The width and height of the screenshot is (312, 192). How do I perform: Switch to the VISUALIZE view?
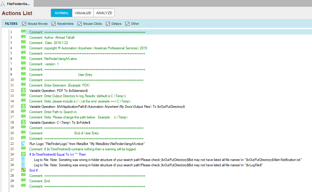point(83,13)
